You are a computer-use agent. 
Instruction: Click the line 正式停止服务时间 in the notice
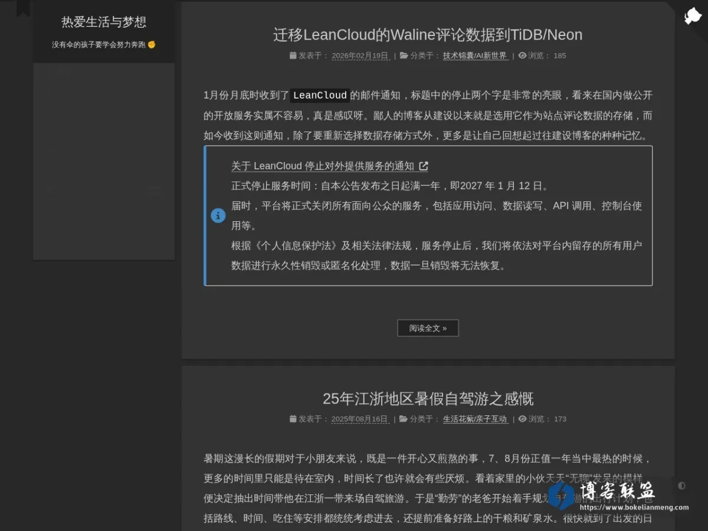[390, 186]
